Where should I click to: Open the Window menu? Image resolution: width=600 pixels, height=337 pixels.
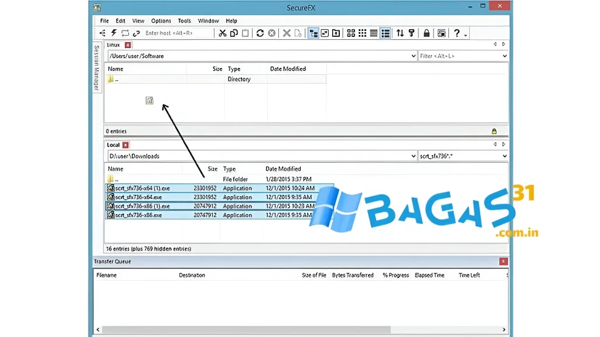coord(208,20)
